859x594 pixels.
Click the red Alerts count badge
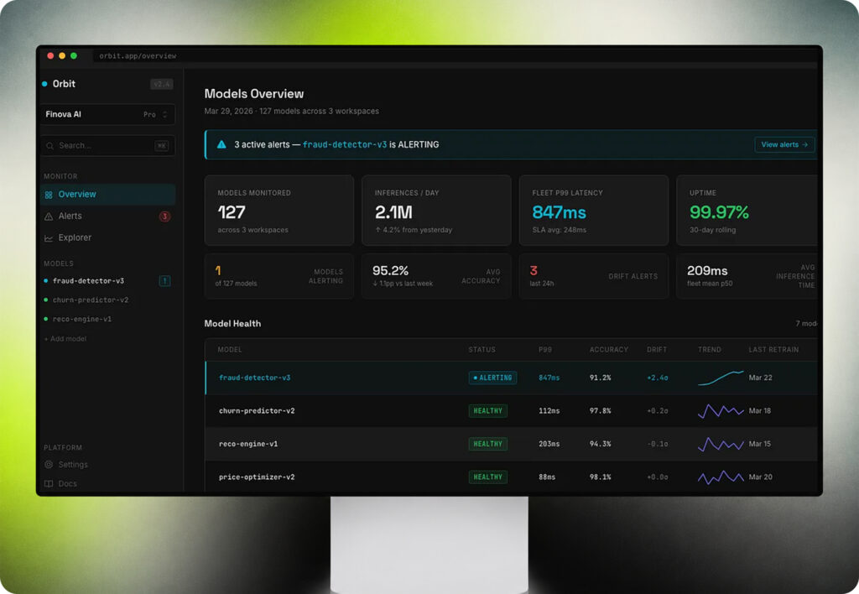click(x=164, y=216)
